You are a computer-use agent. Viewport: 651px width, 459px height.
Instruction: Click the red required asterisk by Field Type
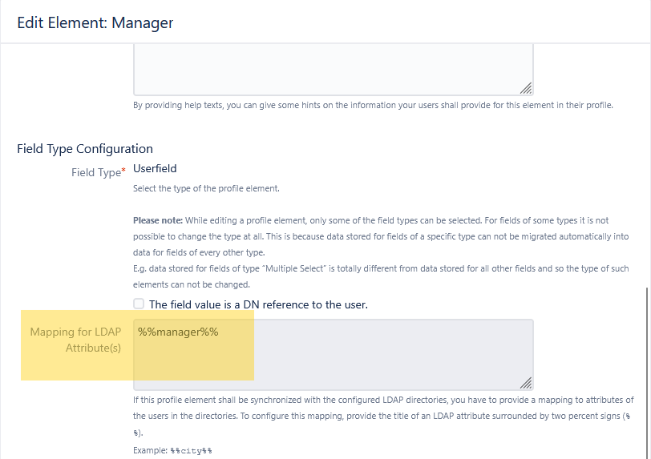point(123,172)
